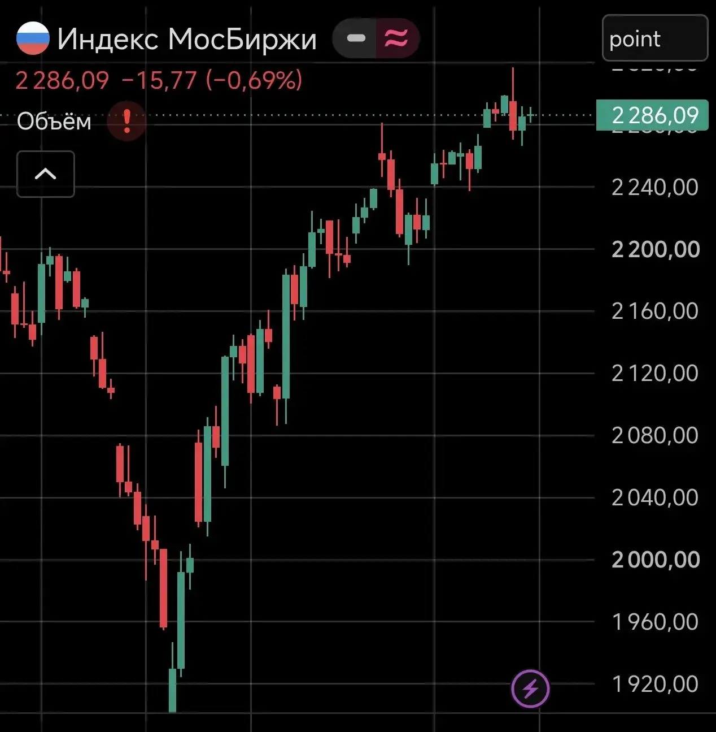Select the bold 2 200,00 axis level

click(656, 249)
